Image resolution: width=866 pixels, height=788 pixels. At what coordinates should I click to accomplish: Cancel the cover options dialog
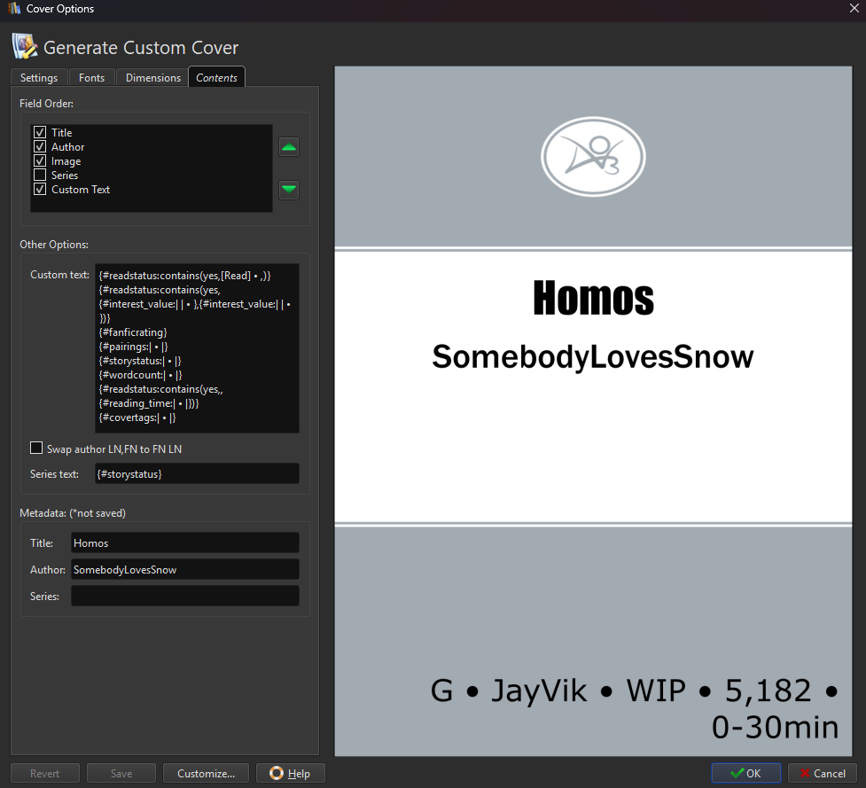pyautogui.click(x=823, y=773)
